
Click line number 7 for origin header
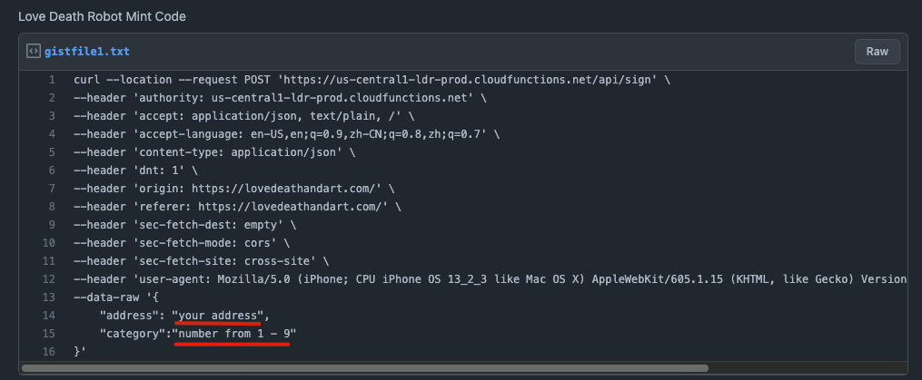[x=52, y=189]
